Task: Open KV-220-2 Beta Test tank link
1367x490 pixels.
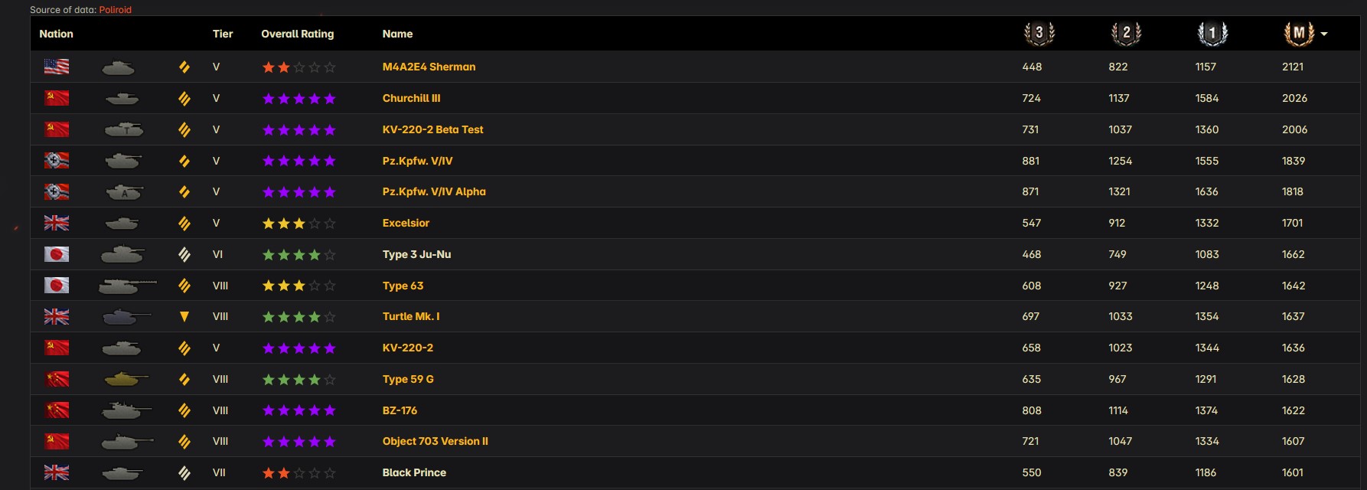Action: (432, 129)
